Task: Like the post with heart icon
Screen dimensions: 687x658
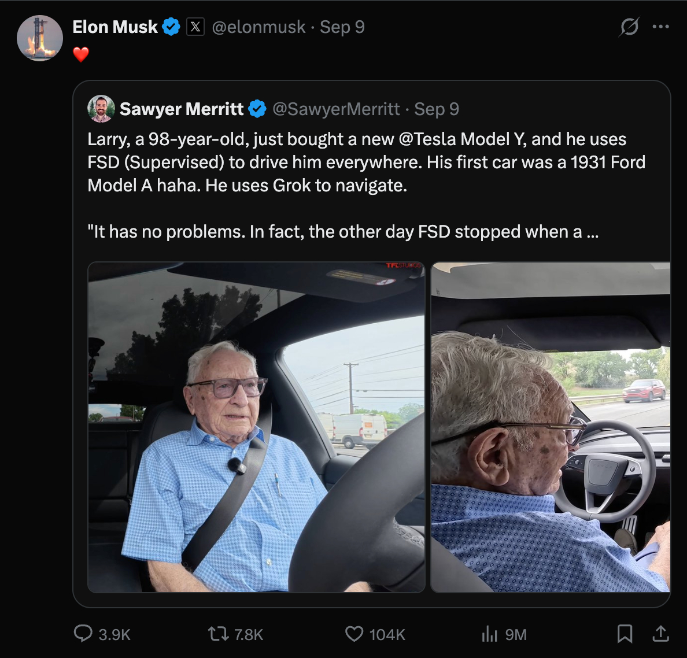Action: [354, 634]
